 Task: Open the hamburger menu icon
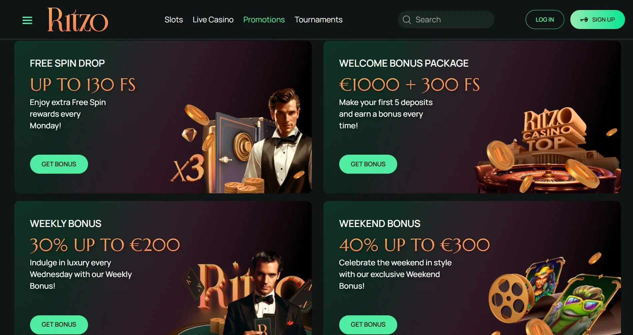[x=27, y=20]
